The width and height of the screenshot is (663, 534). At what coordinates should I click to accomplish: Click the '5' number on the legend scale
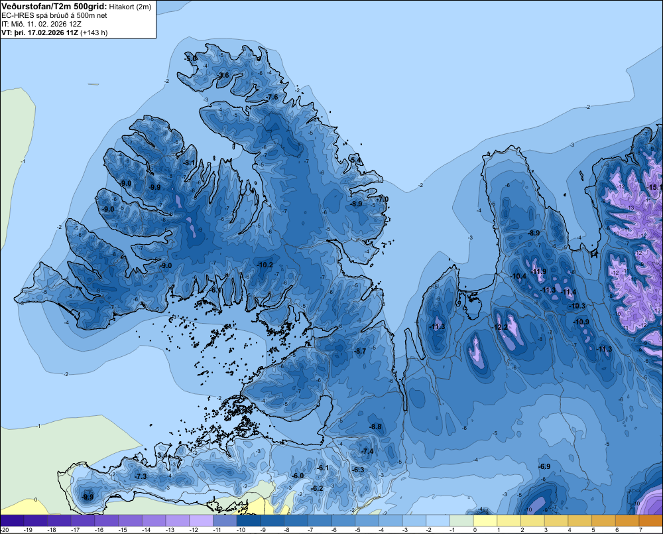[x=593, y=530]
